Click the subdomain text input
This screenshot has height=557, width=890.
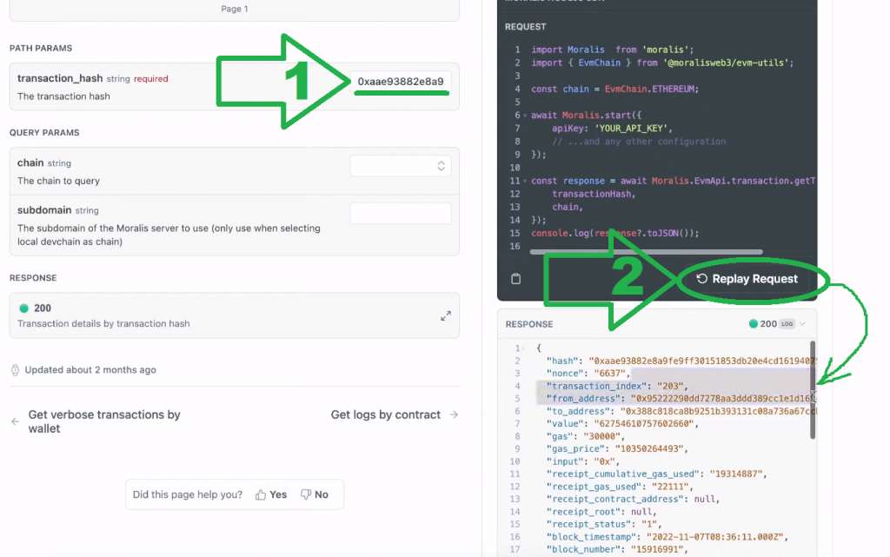400,213
